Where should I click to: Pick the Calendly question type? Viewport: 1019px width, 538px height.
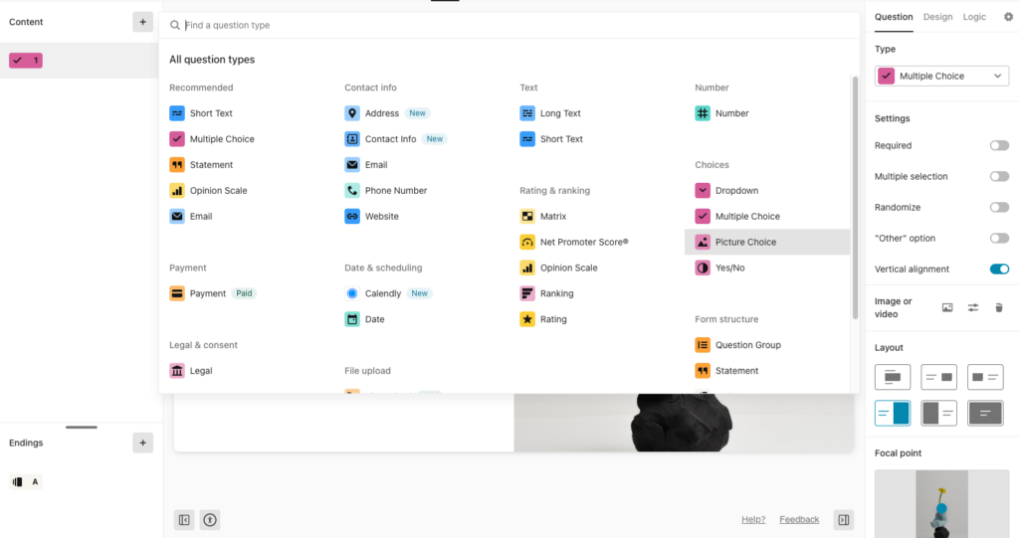388,293
